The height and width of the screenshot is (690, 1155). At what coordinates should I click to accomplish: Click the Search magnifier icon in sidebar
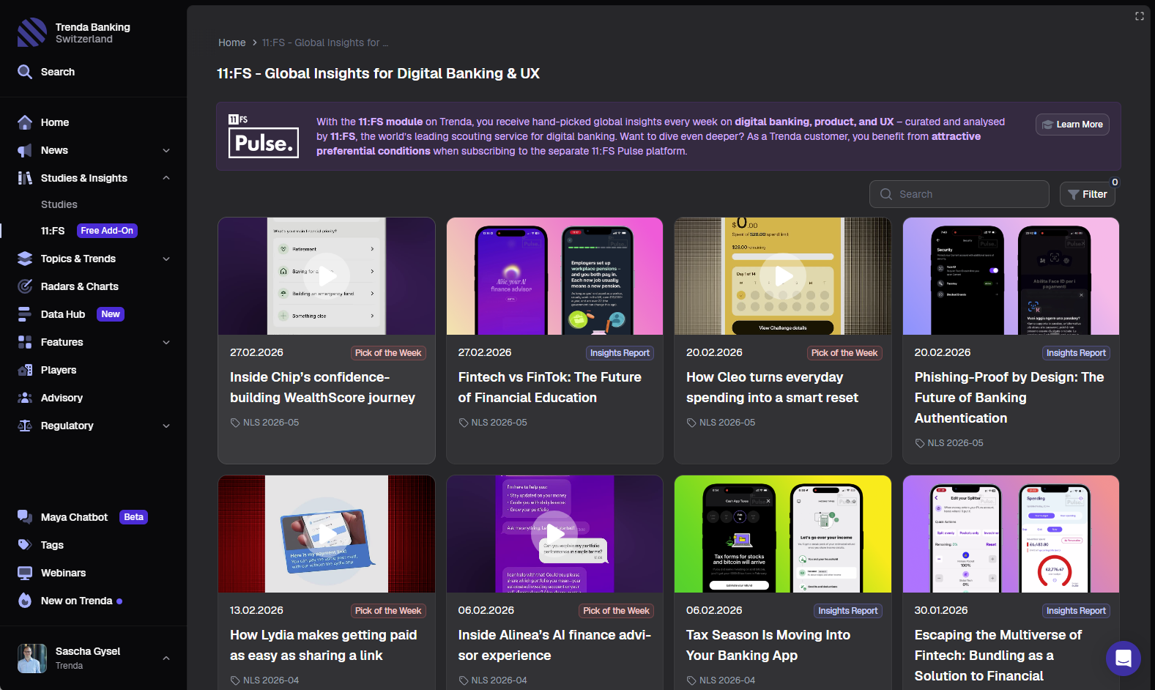point(25,72)
